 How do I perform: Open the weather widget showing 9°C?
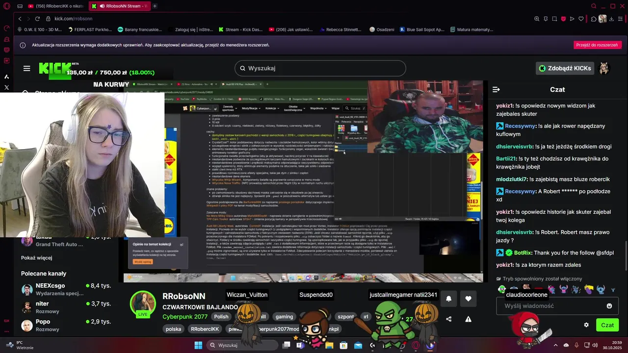pyautogui.click(x=20, y=345)
